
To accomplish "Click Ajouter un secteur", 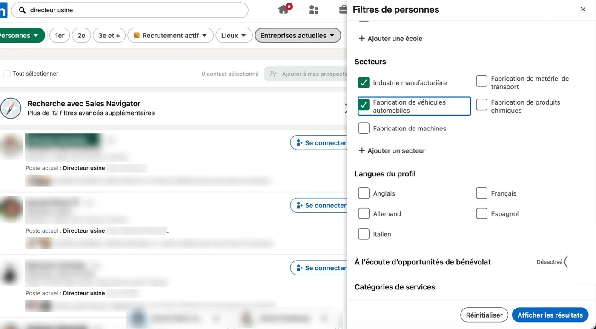I will (x=392, y=150).
